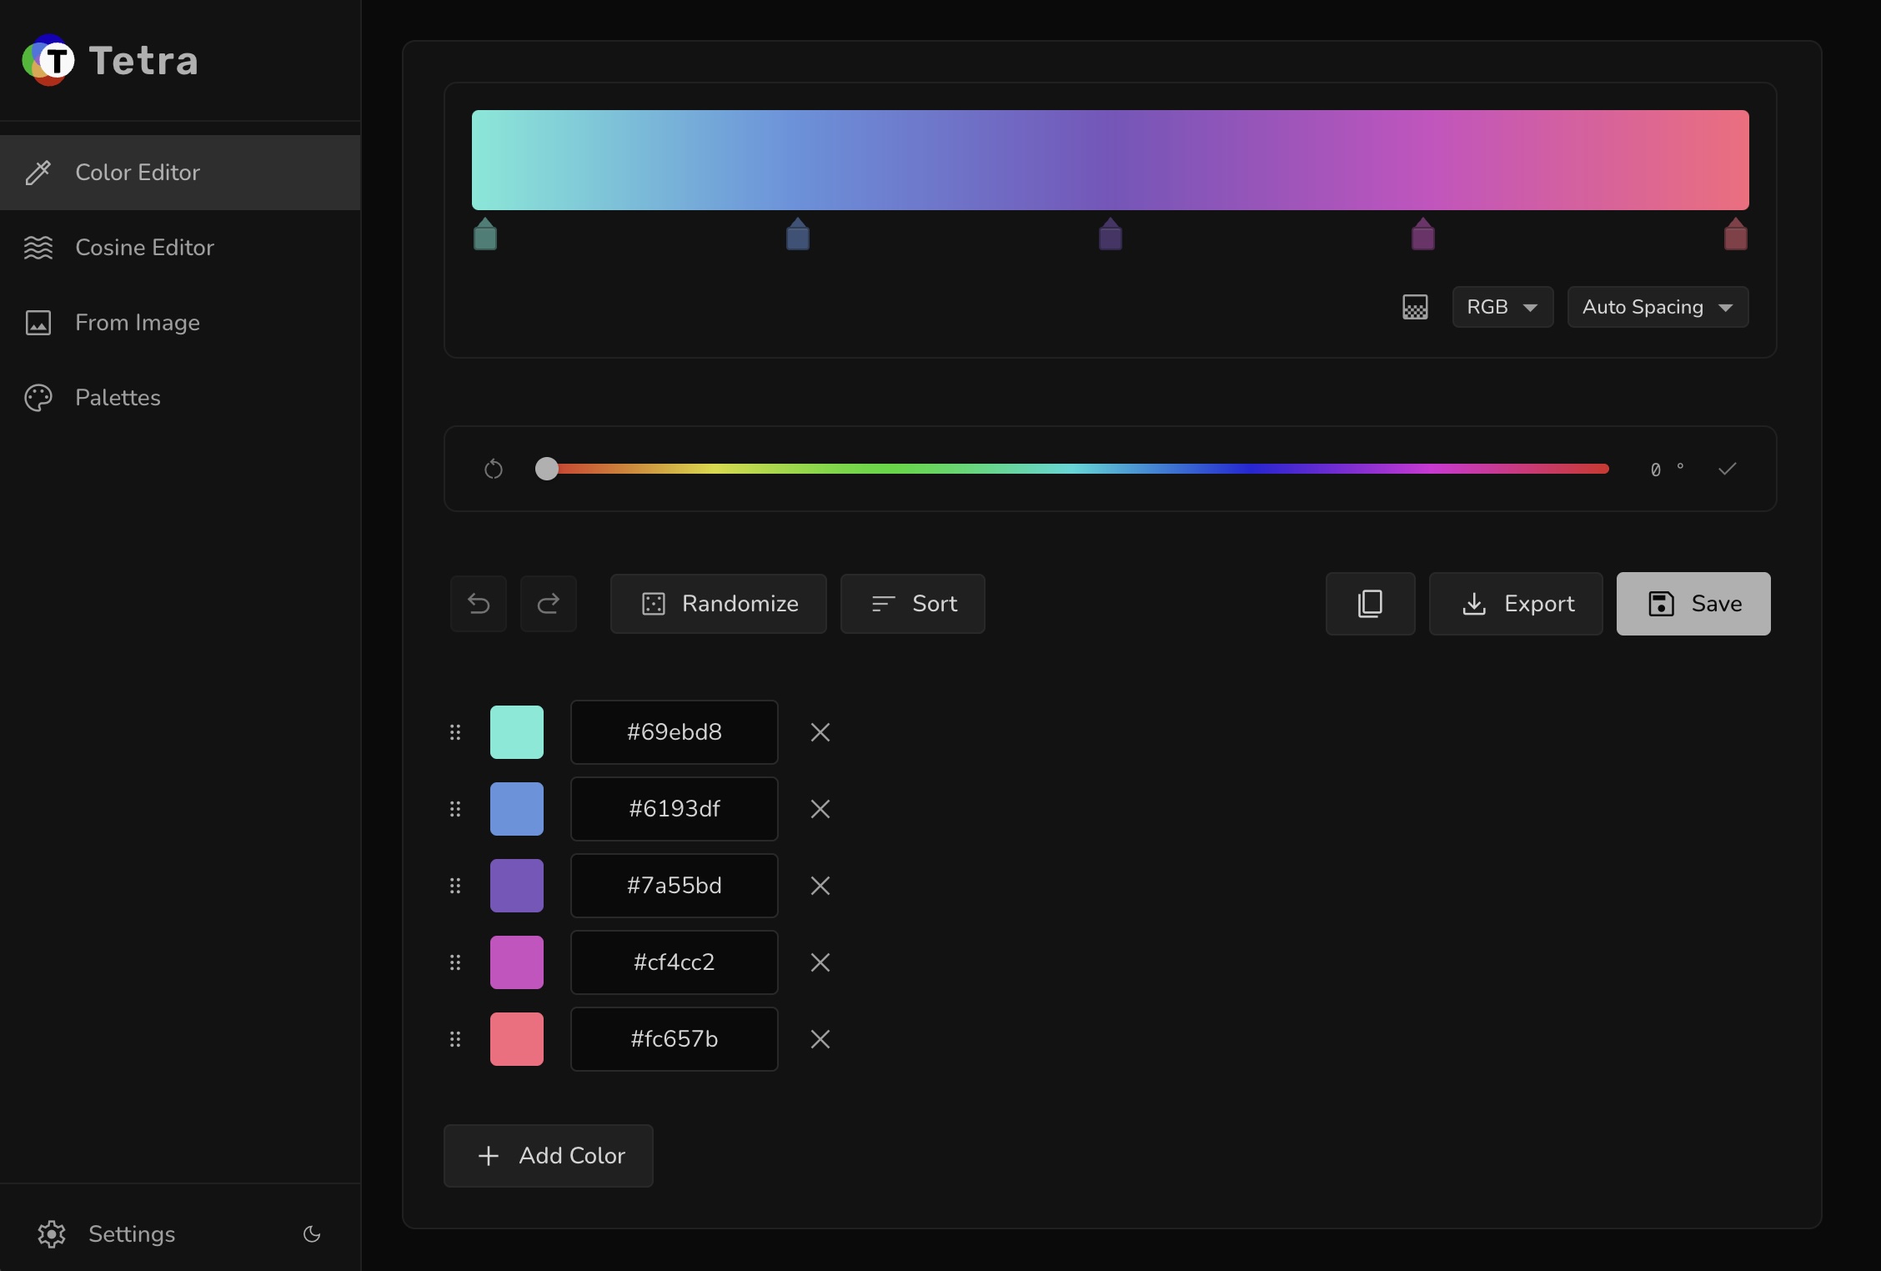Open the Color Editor page
This screenshot has width=1881, height=1271.
click(x=180, y=173)
